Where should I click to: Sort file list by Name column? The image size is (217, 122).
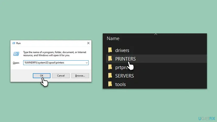113,38
